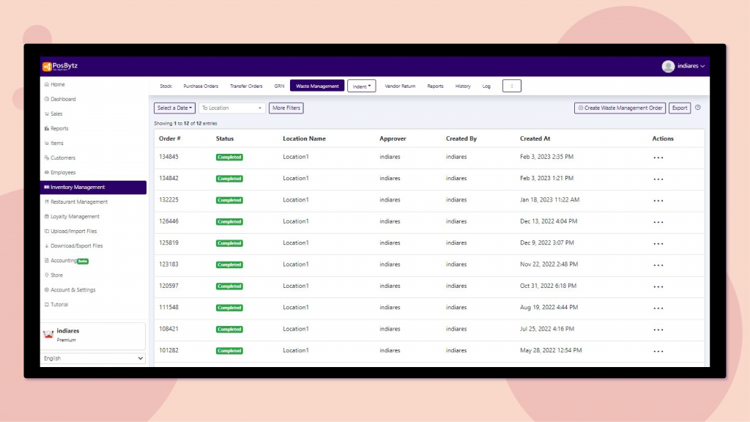Click the Completed badge on order 132225
The height and width of the screenshot is (422, 750).
point(229,199)
